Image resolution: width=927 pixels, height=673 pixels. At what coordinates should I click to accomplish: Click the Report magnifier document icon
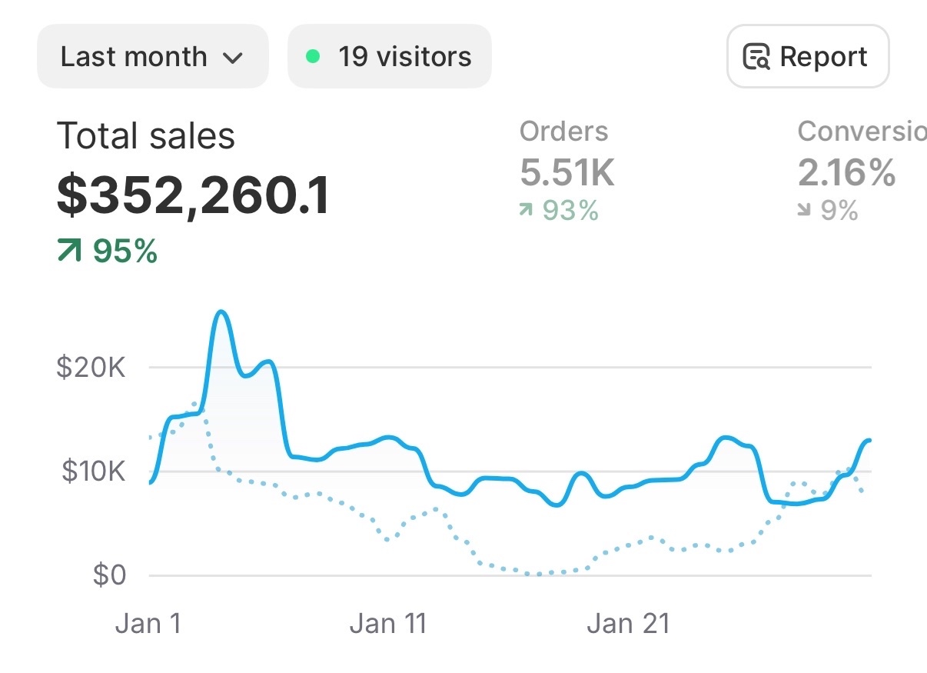756,57
